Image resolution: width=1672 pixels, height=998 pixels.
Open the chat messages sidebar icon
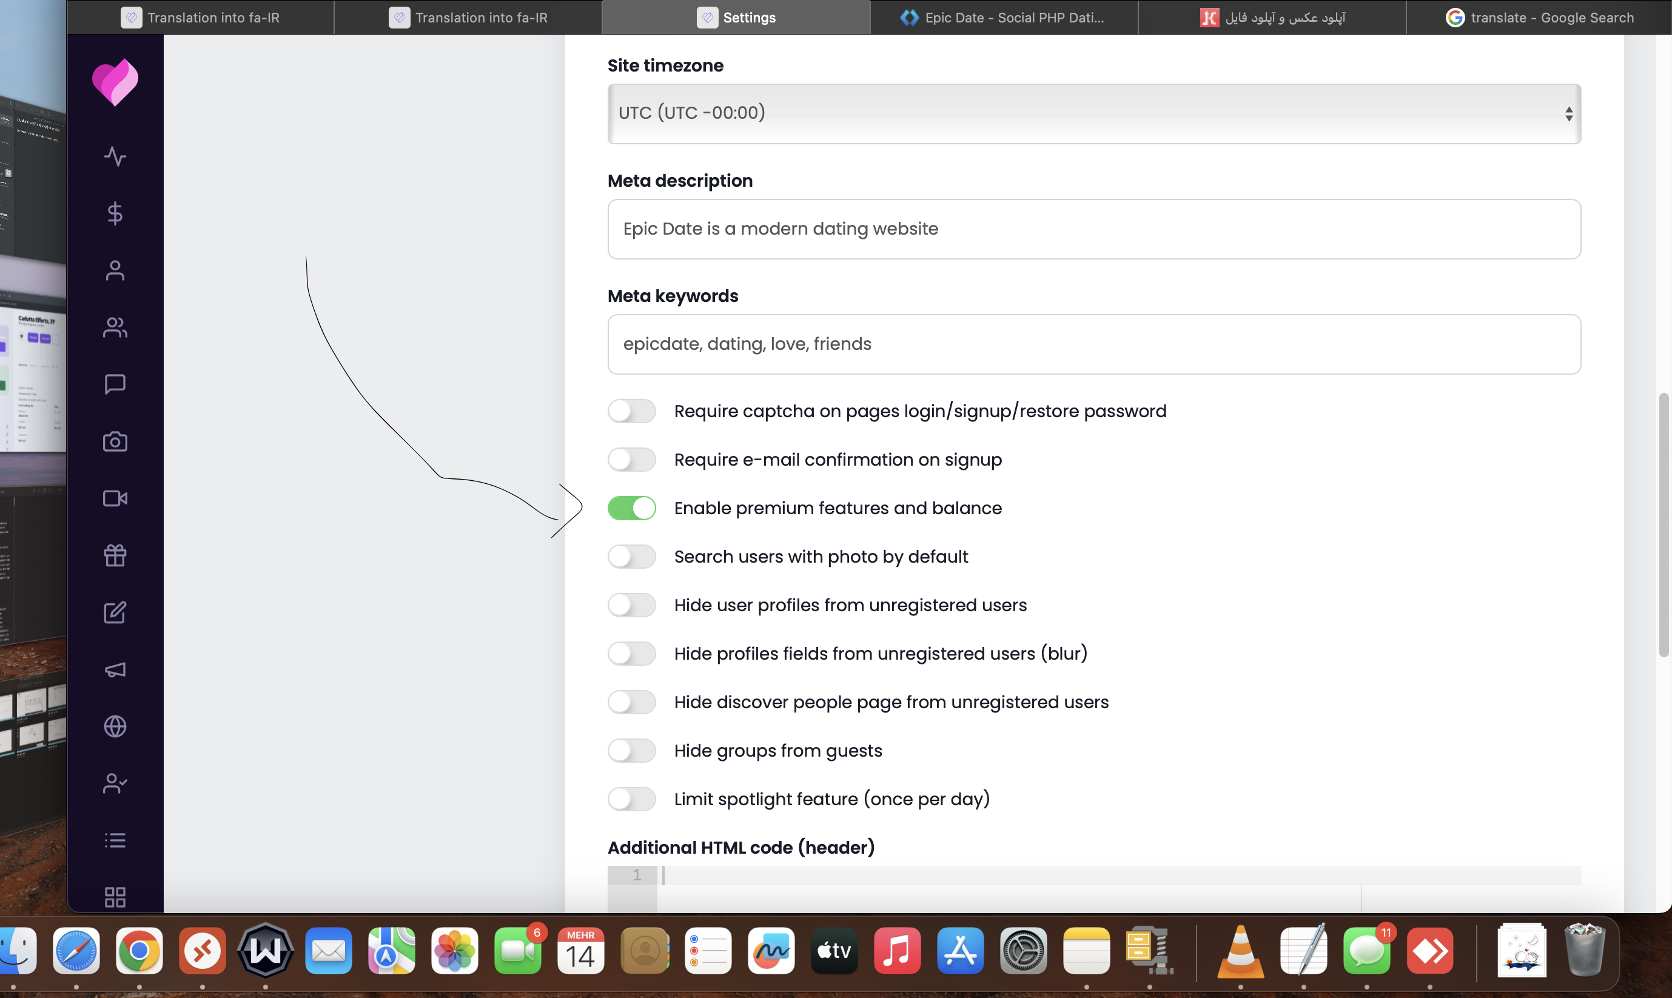pyautogui.click(x=115, y=384)
